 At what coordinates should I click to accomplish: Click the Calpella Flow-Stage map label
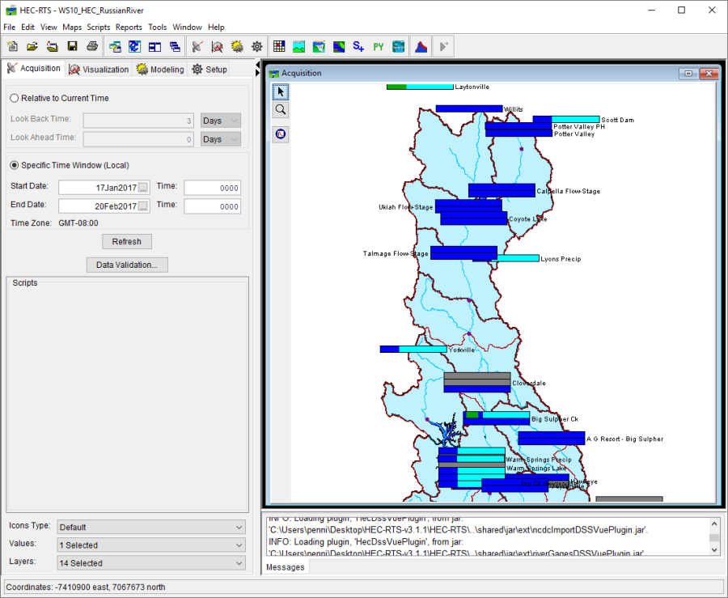point(569,191)
